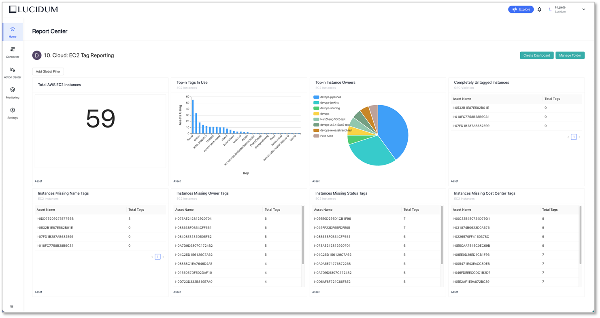Select row I-005471E43EACC8DEB
Viewport: 600px width, 318px height.
(515, 264)
